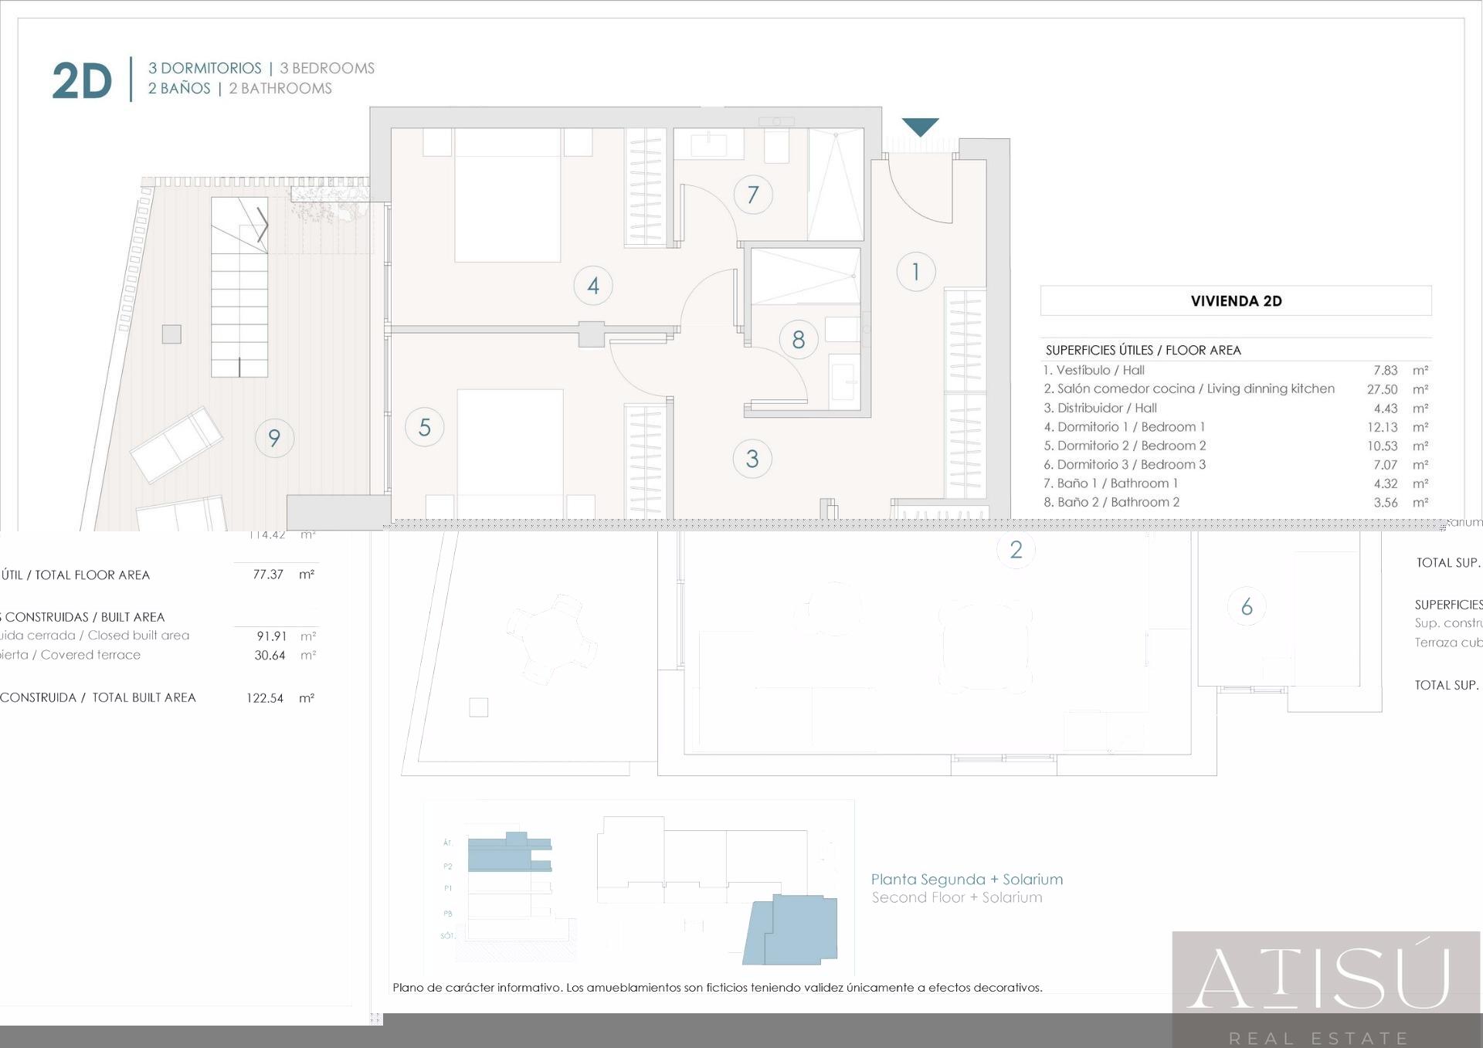Screen dimensions: 1483x1048
Task: Click 'Second Floor + Solarium' caption
Action: tap(957, 897)
